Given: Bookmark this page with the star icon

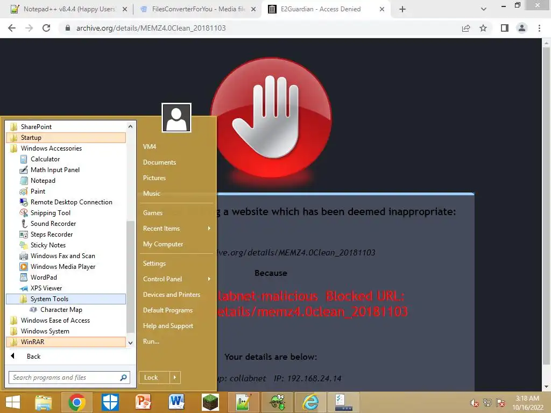Looking at the screenshot, I should click(483, 28).
